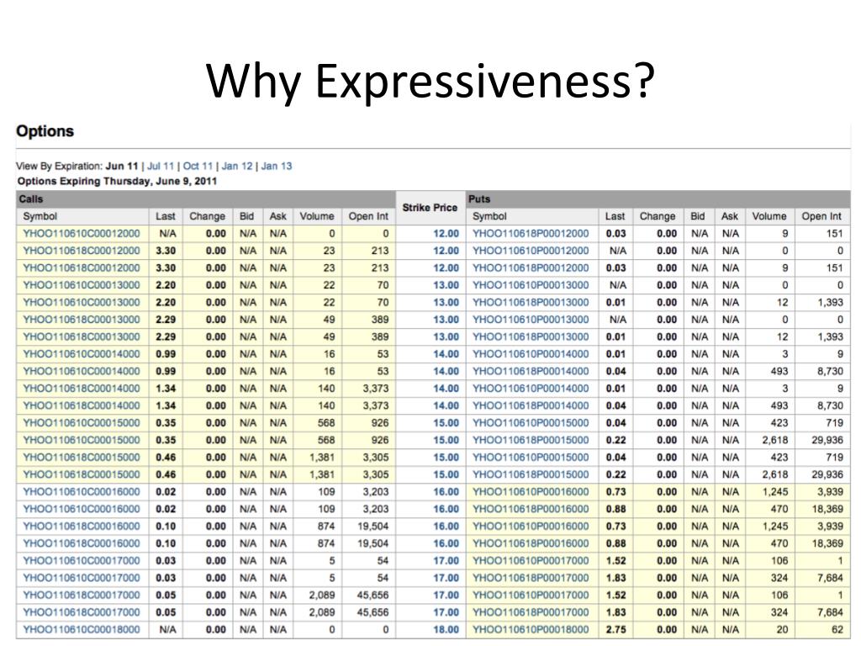Image resolution: width=861 pixels, height=646 pixels.
Task: Click the Ask header under Calls
Action: [277, 216]
